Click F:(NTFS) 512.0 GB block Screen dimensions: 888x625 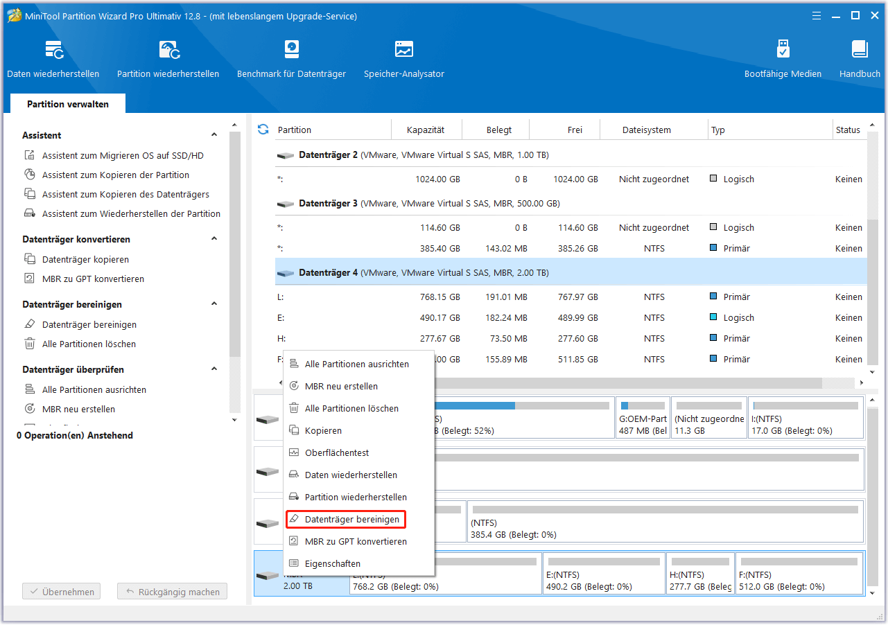tap(799, 572)
